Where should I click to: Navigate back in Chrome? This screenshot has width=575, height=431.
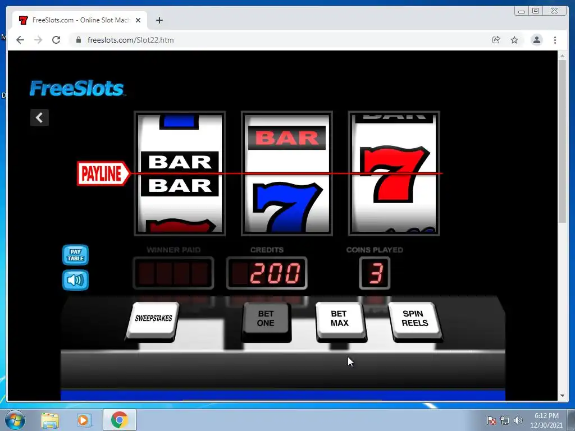tap(20, 40)
